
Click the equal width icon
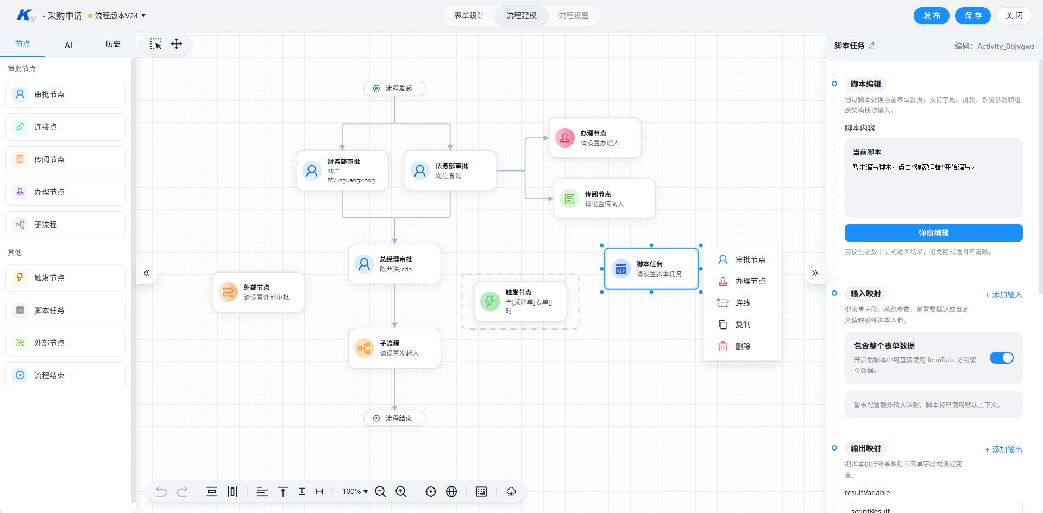click(319, 492)
